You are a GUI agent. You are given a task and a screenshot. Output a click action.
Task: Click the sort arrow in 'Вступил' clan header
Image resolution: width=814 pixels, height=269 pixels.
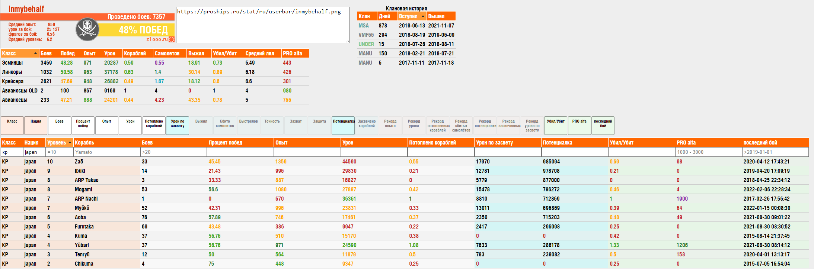(x=423, y=16)
